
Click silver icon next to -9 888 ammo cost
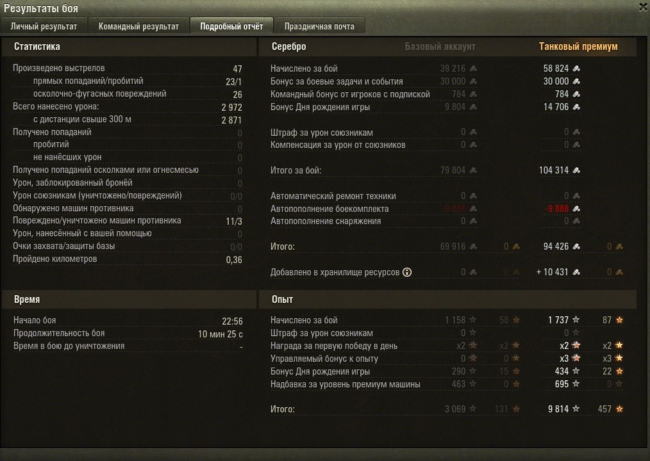[576, 209]
